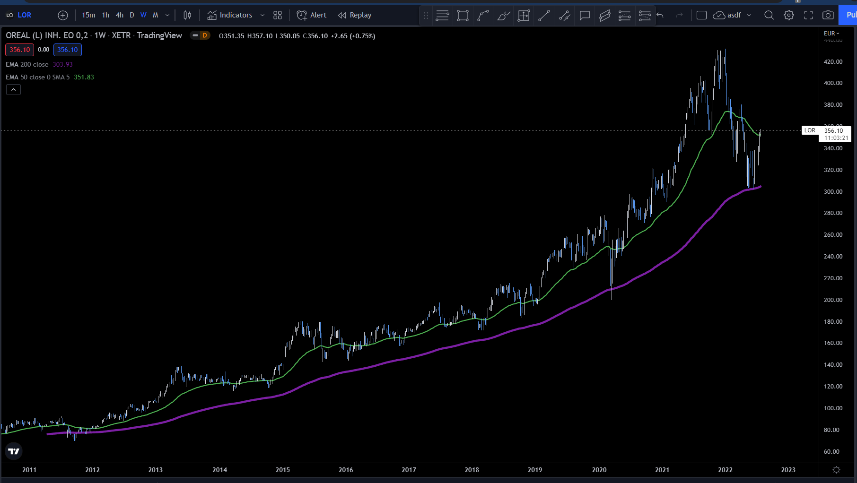The image size is (857, 483).
Task: Expand the timeframe interval dropdown
Action: 167,15
